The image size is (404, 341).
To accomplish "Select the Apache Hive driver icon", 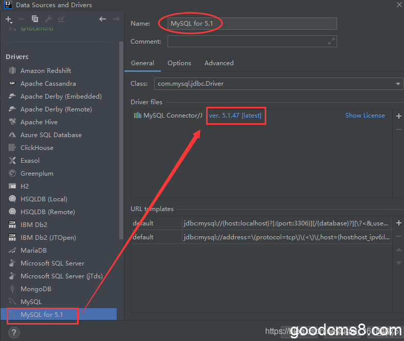I will coord(12,122).
